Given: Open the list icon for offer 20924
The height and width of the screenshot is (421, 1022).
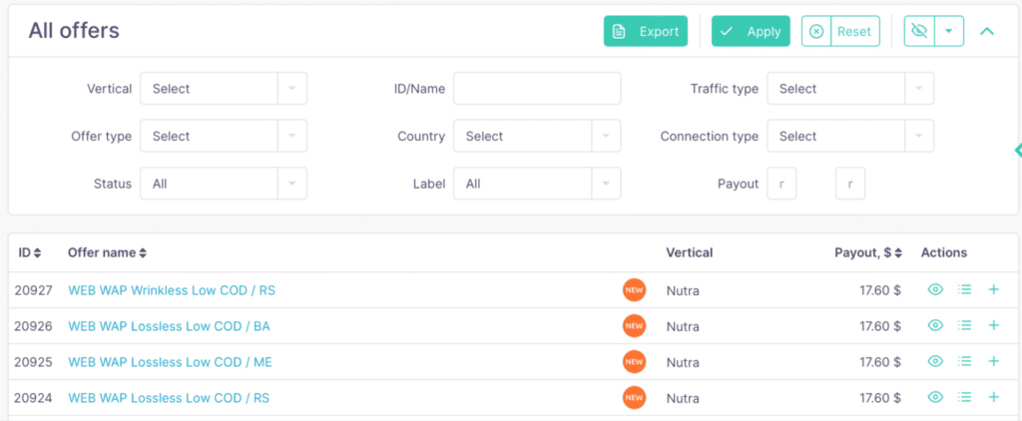Looking at the screenshot, I should 965,397.
